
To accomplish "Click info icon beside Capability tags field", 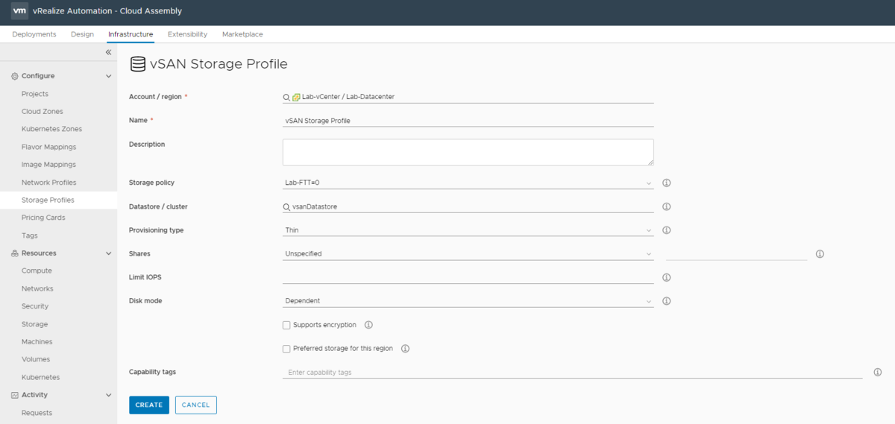I will pyautogui.click(x=878, y=372).
